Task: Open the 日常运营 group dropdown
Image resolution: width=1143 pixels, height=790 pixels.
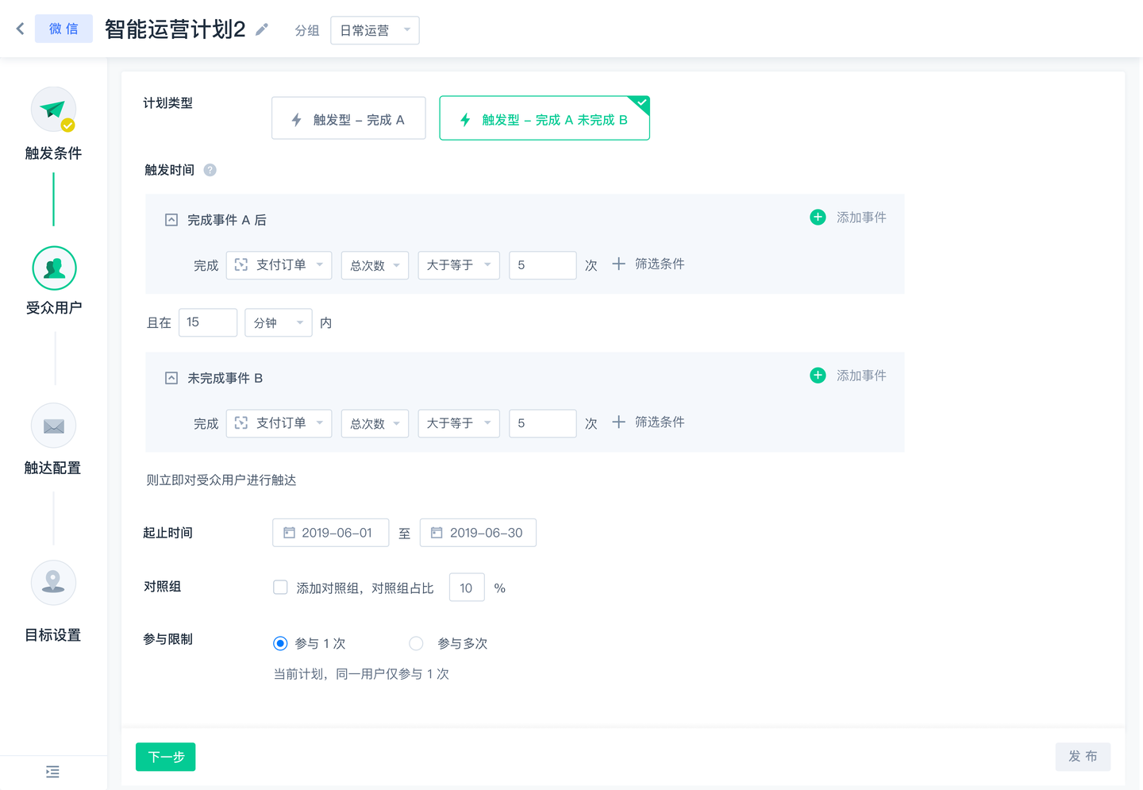Action: [375, 30]
